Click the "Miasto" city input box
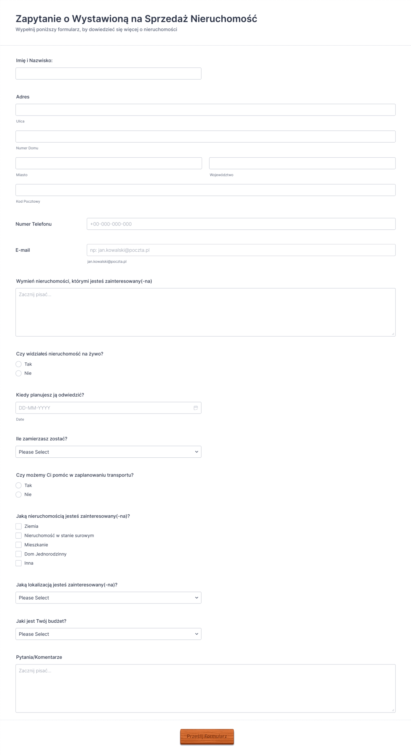Screen dimensions: 411x755 [x=108, y=163]
